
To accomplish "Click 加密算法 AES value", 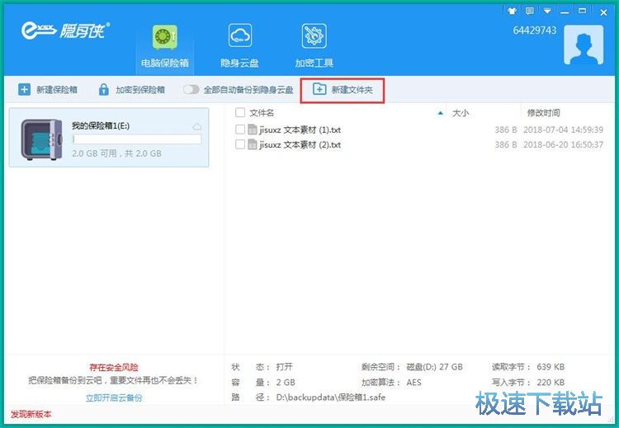I will point(413,383).
